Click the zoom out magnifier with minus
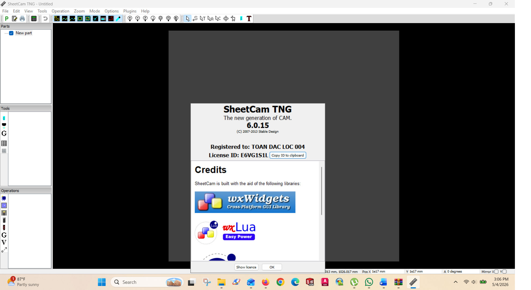531x290 pixels. 138,19
